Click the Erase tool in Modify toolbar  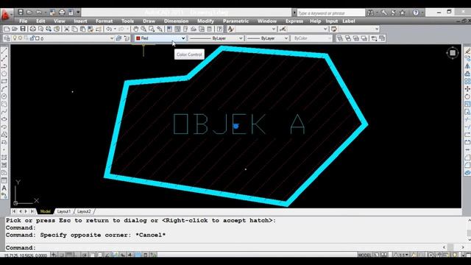467,51
